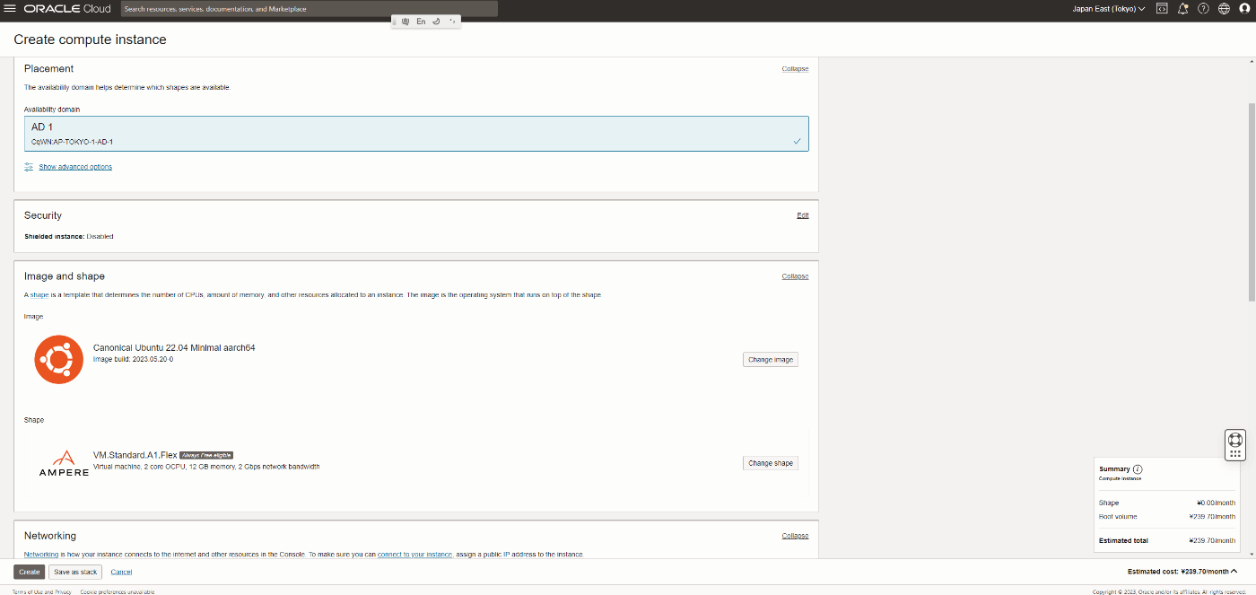Click the life ring support icon
This screenshot has width=1256, height=595.
[1235, 440]
